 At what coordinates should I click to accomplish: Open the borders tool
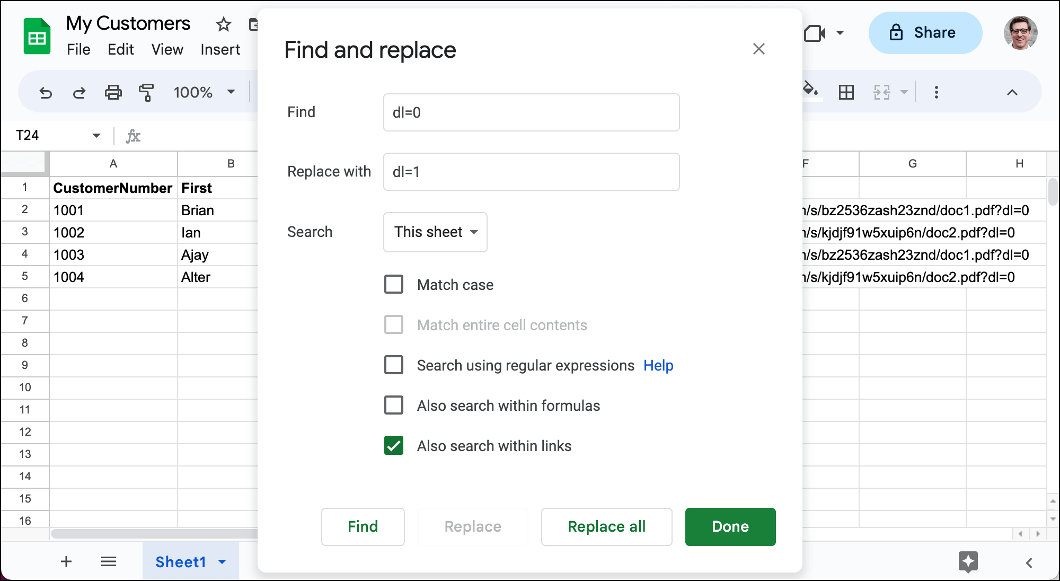846,92
